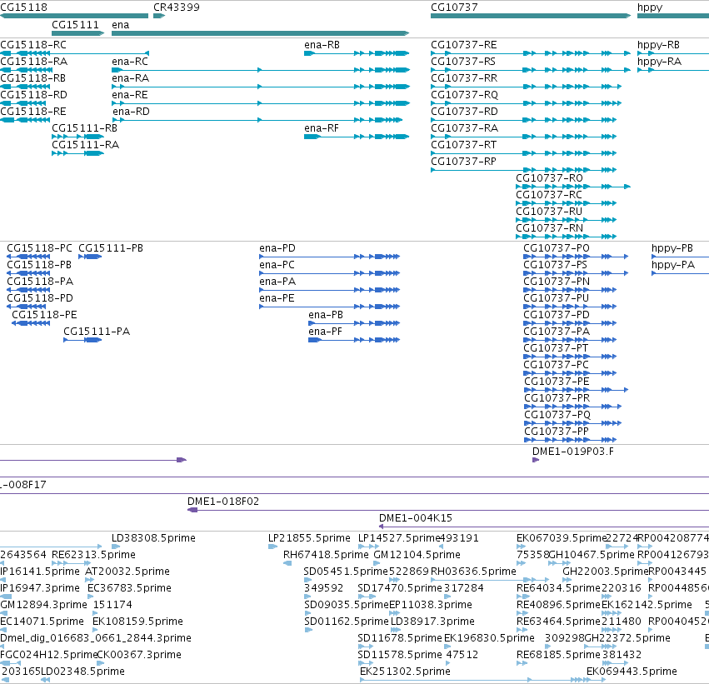Click the ena gene span bar

[261, 33]
